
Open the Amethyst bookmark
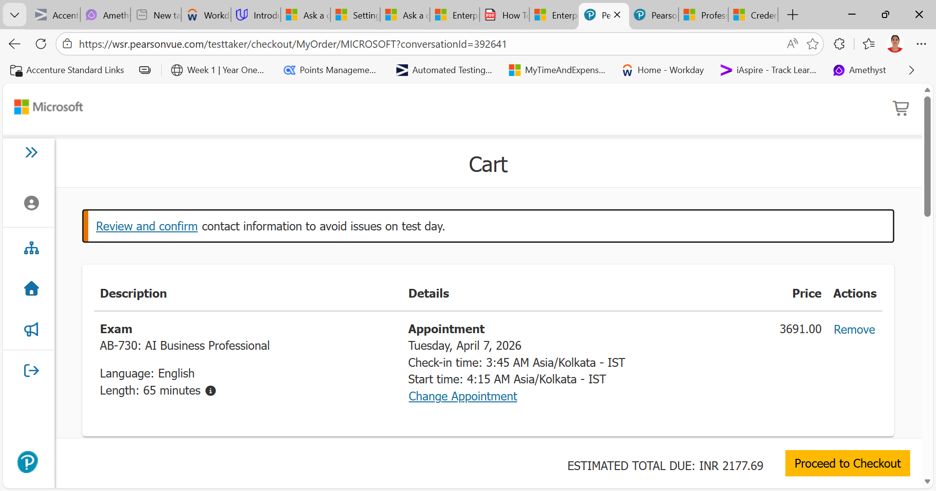(859, 70)
